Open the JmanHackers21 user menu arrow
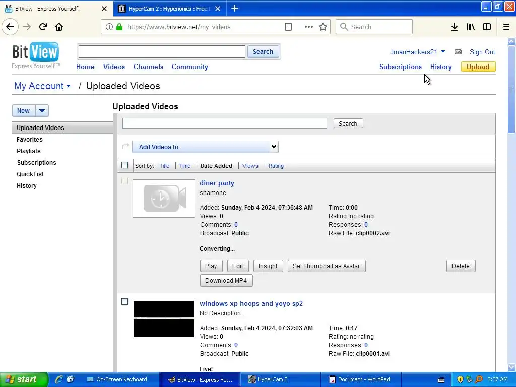 443,52
